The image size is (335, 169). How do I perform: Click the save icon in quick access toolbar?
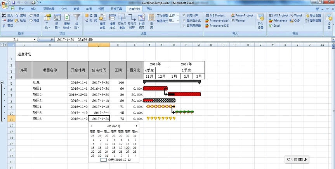pyautogui.click(x=14, y=3)
